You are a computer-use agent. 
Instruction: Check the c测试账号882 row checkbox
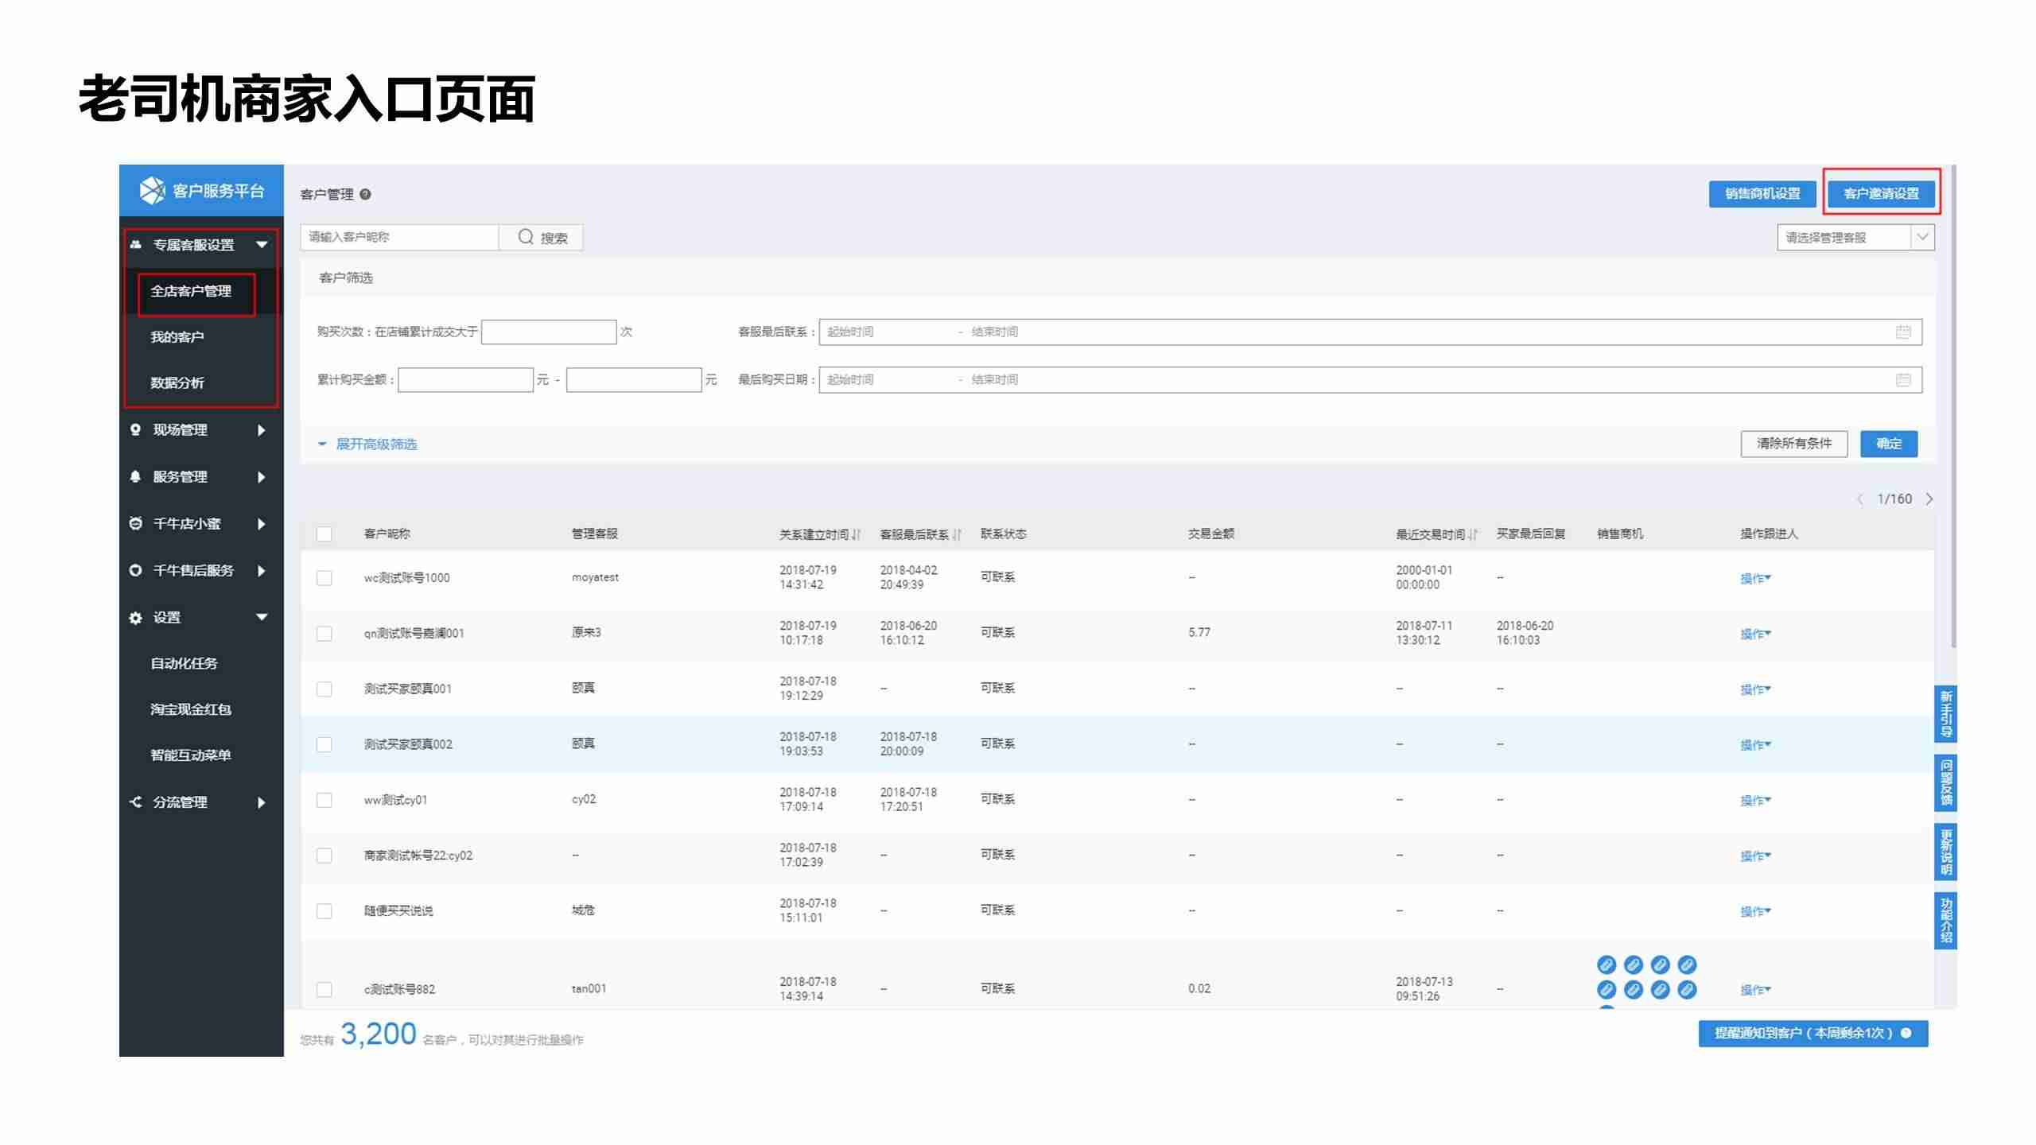click(324, 989)
